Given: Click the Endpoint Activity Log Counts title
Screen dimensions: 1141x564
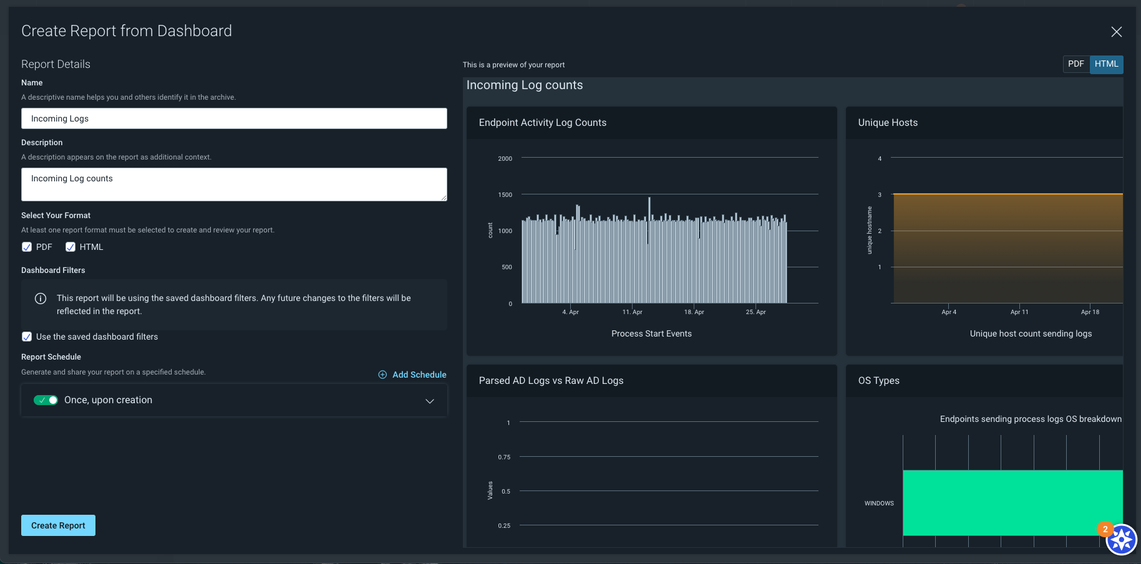Looking at the screenshot, I should tap(542, 123).
